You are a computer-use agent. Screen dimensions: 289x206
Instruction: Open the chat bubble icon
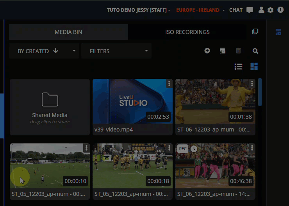pos(250,10)
